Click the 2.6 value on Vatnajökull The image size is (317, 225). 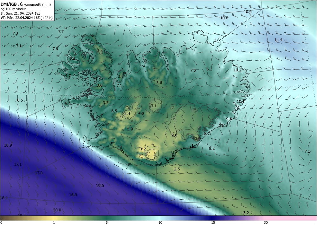coord(174,135)
